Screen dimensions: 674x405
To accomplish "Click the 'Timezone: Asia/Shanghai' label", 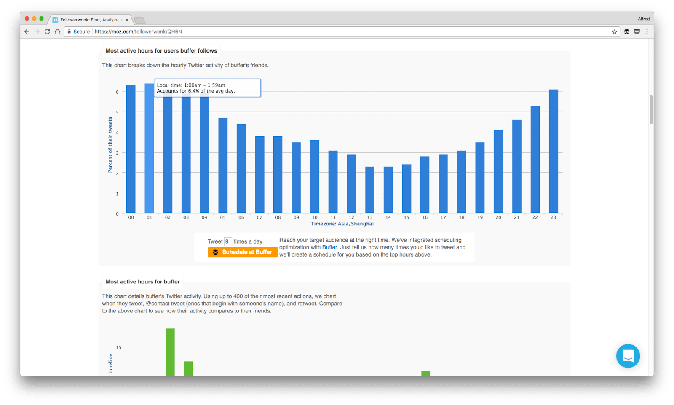I will coord(342,224).
